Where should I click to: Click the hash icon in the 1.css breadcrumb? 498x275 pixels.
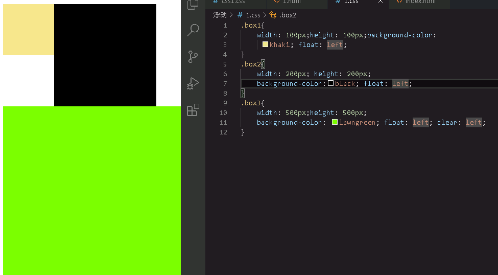[241, 15]
